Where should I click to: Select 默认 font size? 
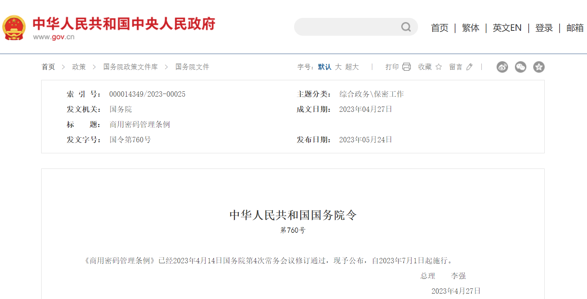pyautogui.click(x=325, y=67)
